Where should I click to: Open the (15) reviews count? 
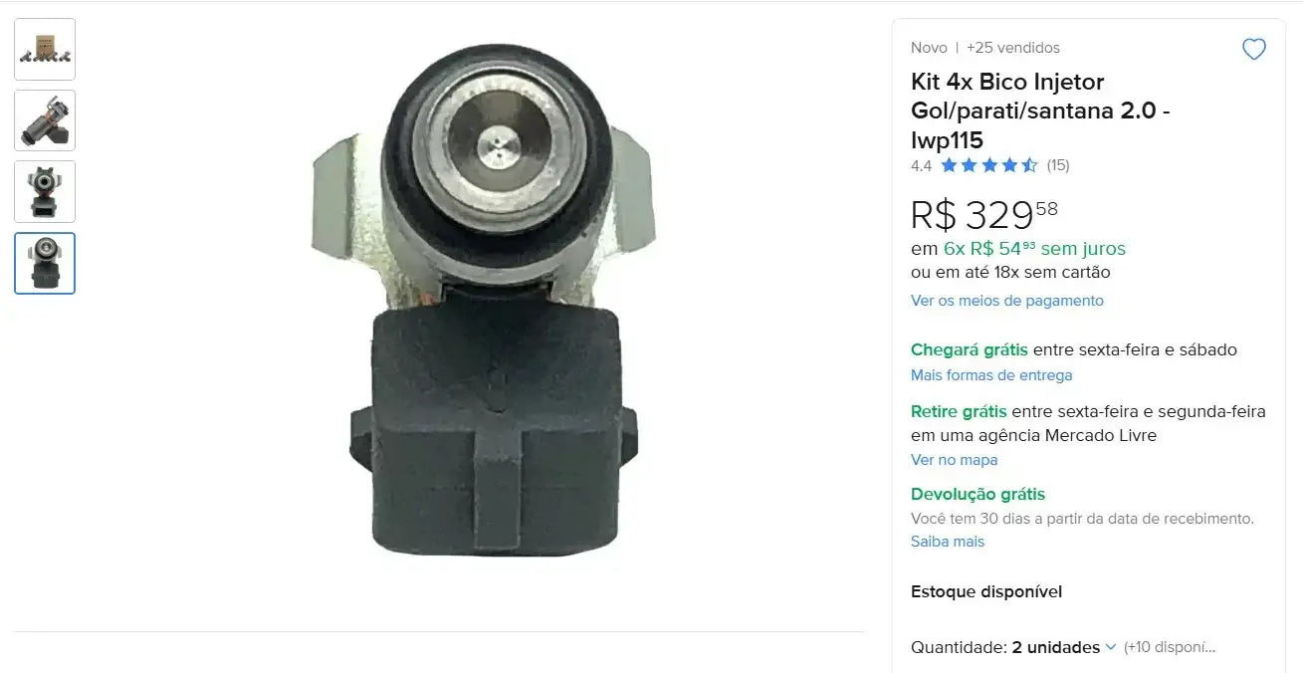tap(1058, 165)
